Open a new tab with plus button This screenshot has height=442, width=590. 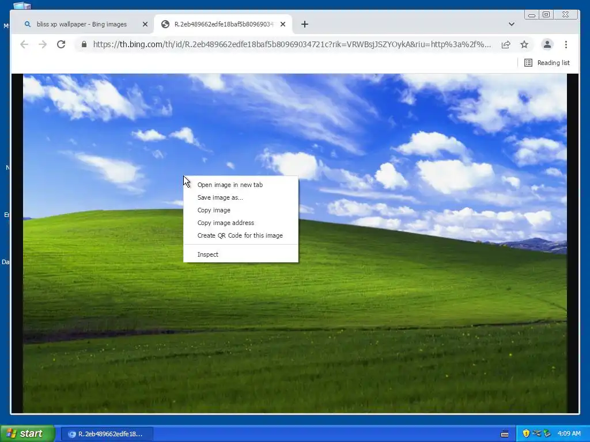305,24
